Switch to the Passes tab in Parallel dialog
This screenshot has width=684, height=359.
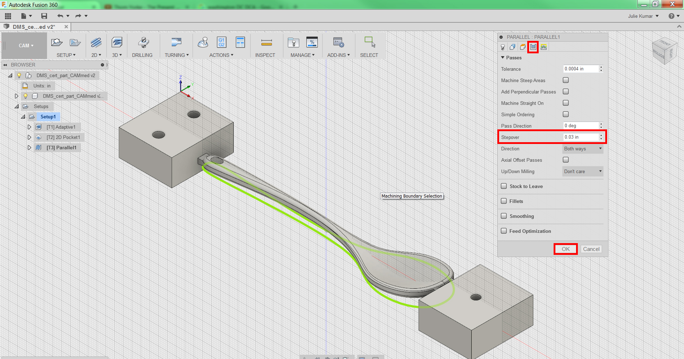(x=533, y=47)
